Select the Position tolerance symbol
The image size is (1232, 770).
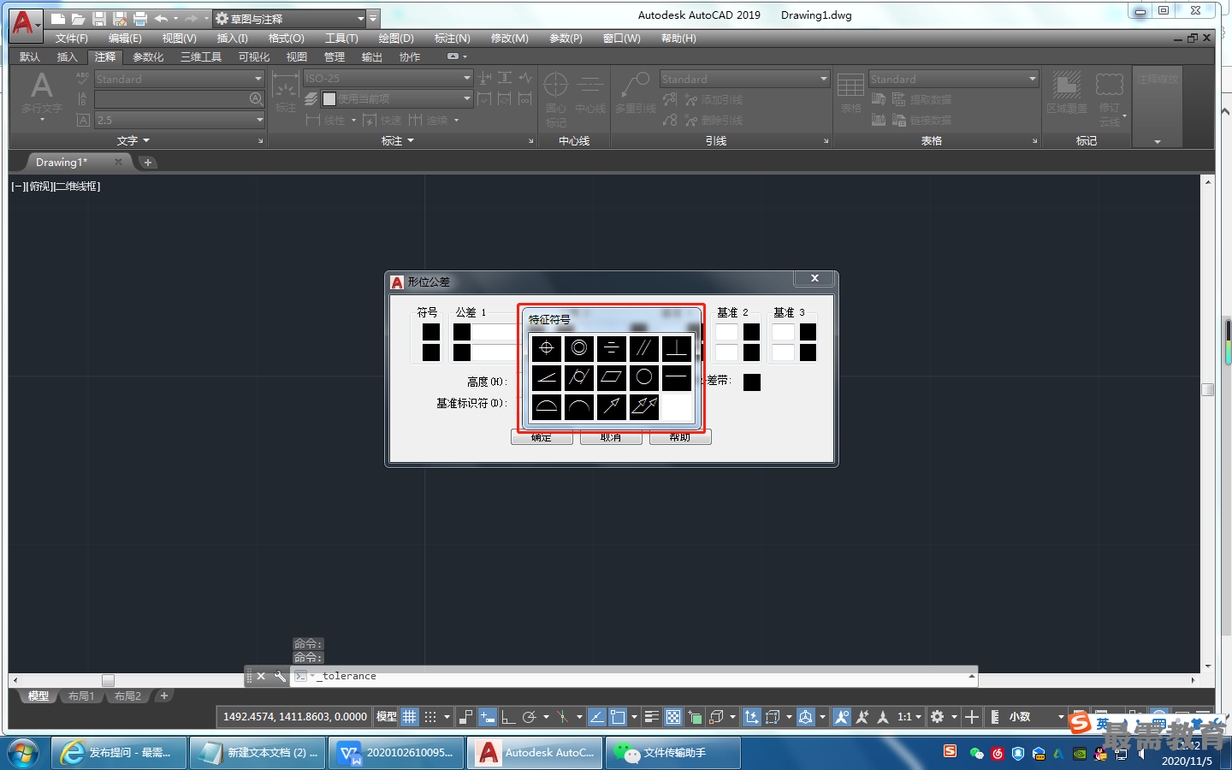(546, 348)
